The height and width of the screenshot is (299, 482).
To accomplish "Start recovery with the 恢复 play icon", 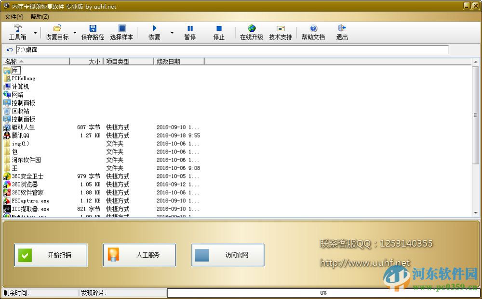I will pos(154,27).
